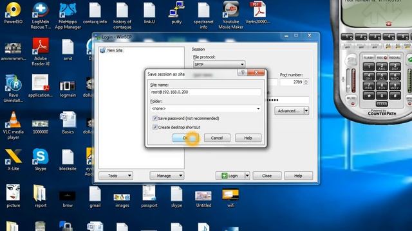Click the CLEAR key on softphone
Image resolution: width=412 pixels, height=231 pixels.
coord(382,104)
